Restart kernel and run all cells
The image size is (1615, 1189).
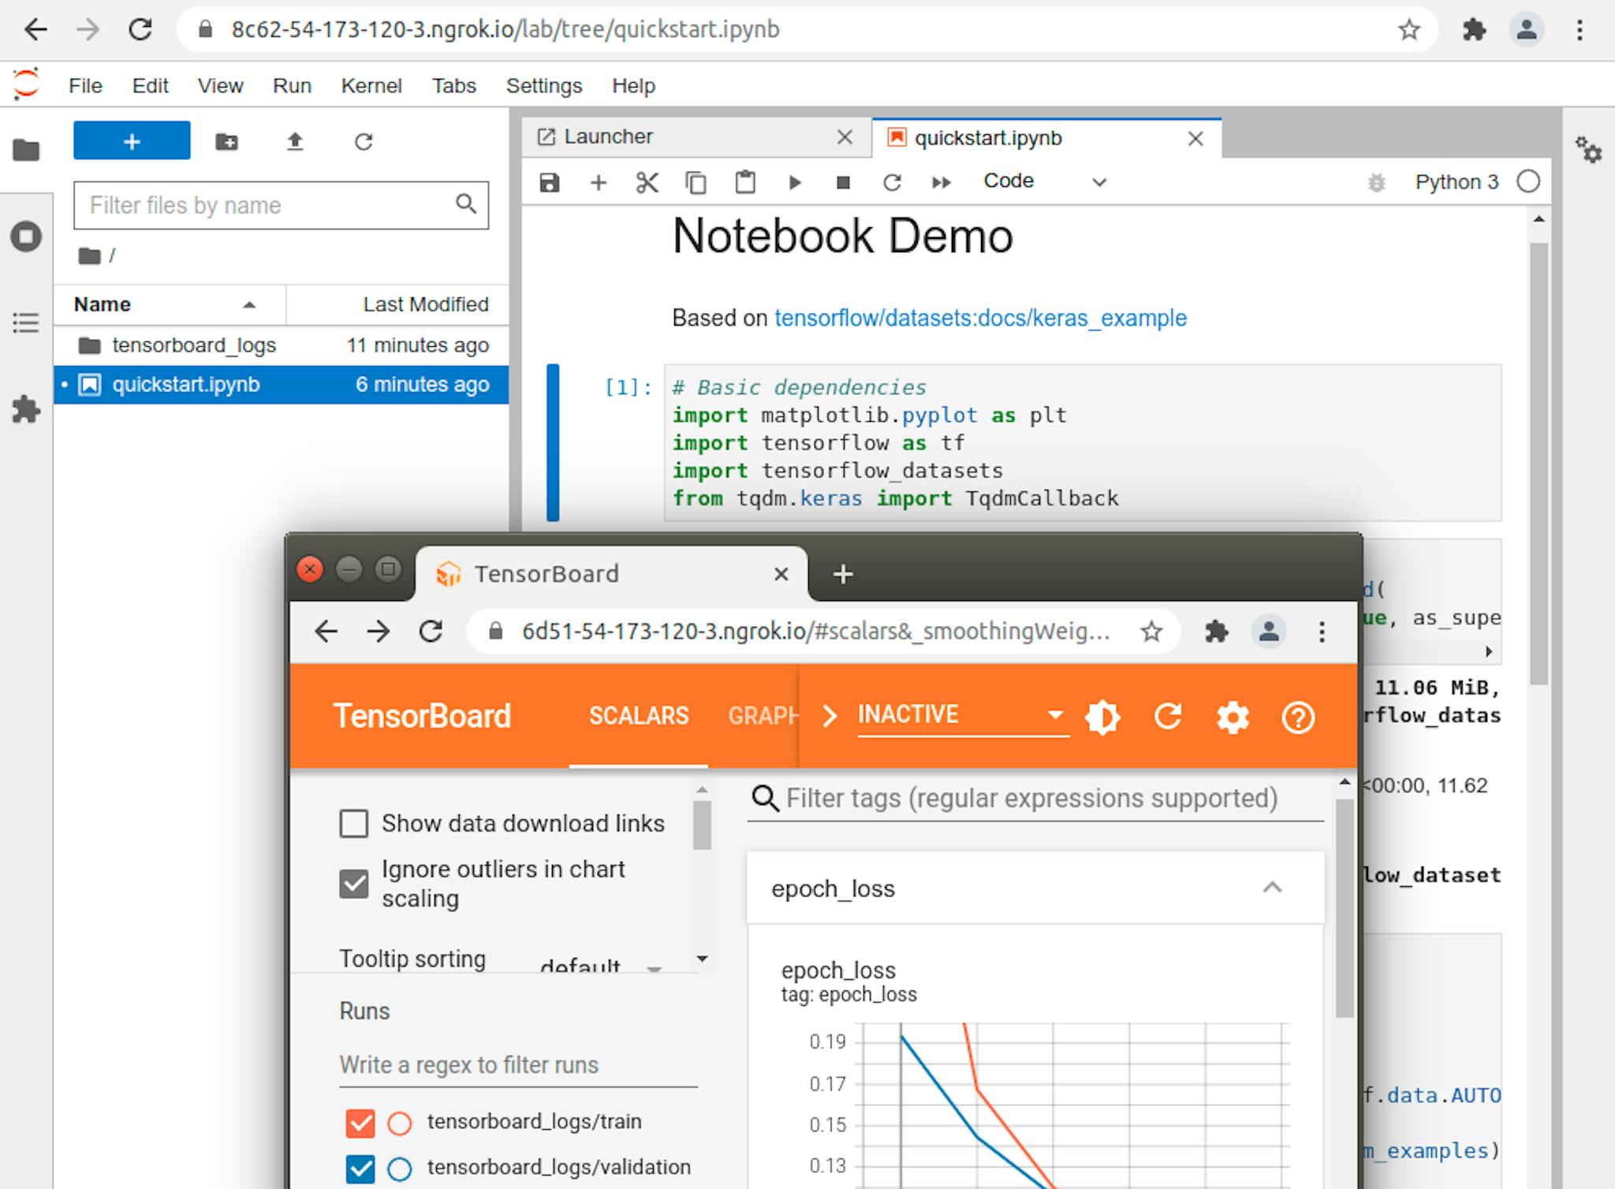pos(941,183)
